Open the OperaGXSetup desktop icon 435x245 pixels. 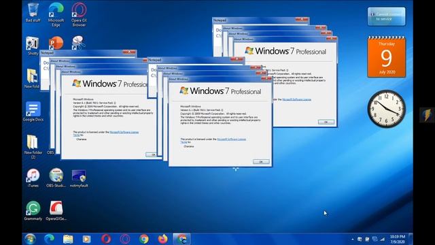(56, 211)
